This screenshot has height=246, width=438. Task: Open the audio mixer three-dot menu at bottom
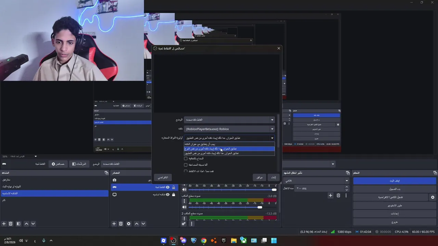[191, 224]
